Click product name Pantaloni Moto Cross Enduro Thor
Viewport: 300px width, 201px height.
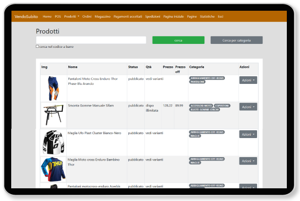click(x=93, y=81)
